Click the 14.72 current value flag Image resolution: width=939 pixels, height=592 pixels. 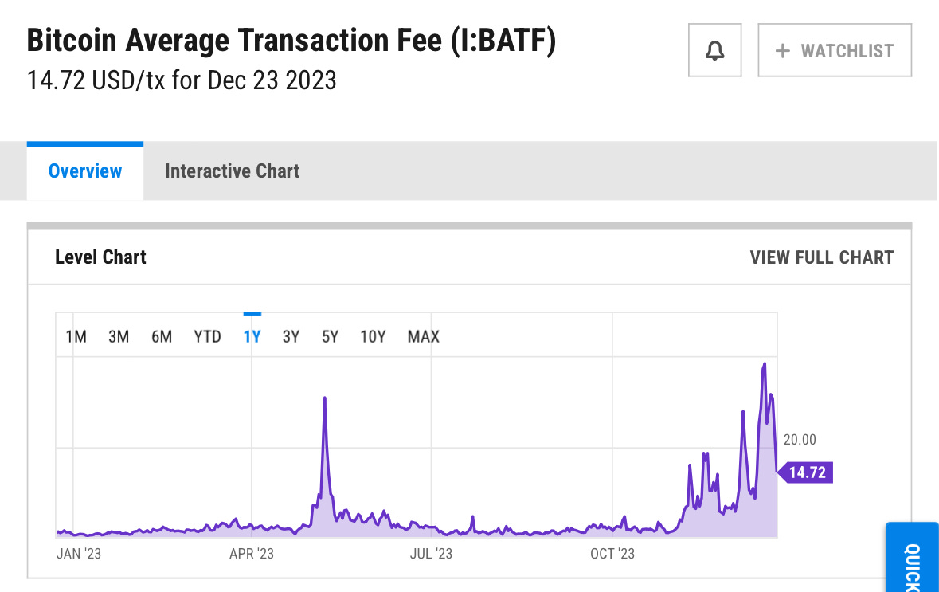(805, 472)
